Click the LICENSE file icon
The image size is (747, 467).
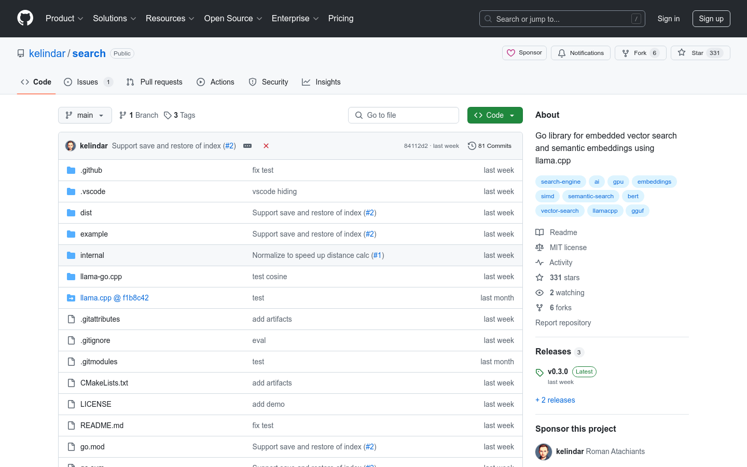71,404
